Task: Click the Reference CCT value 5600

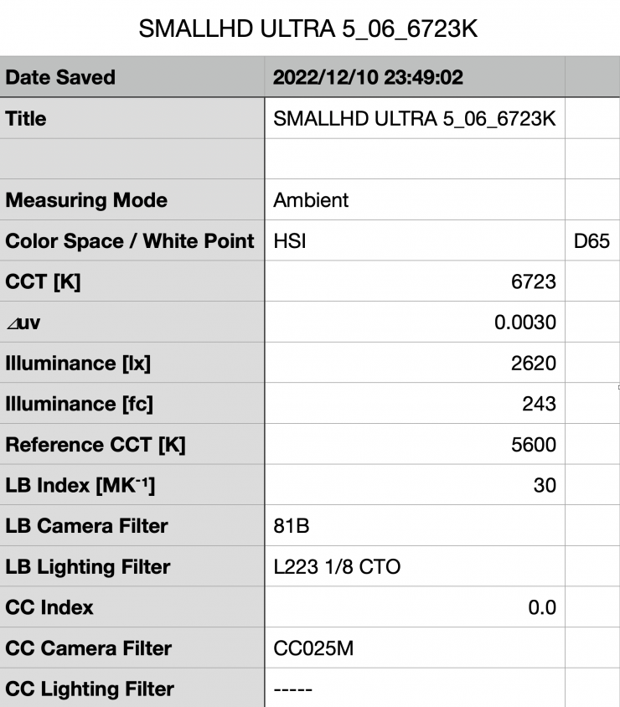Action: coord(534,446)
